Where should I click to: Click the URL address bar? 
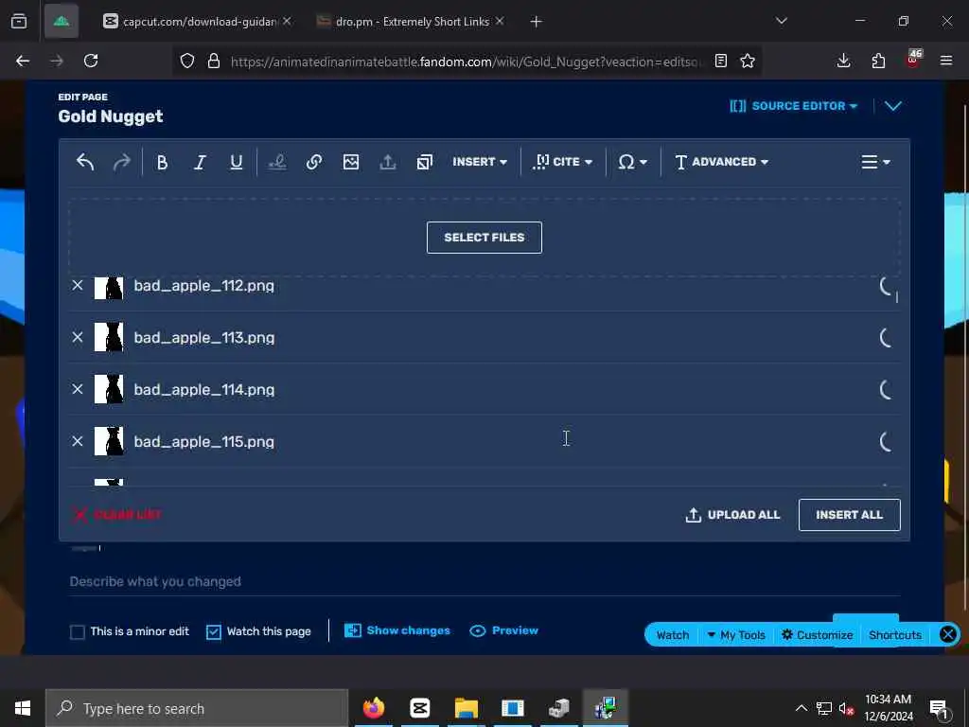467,62
